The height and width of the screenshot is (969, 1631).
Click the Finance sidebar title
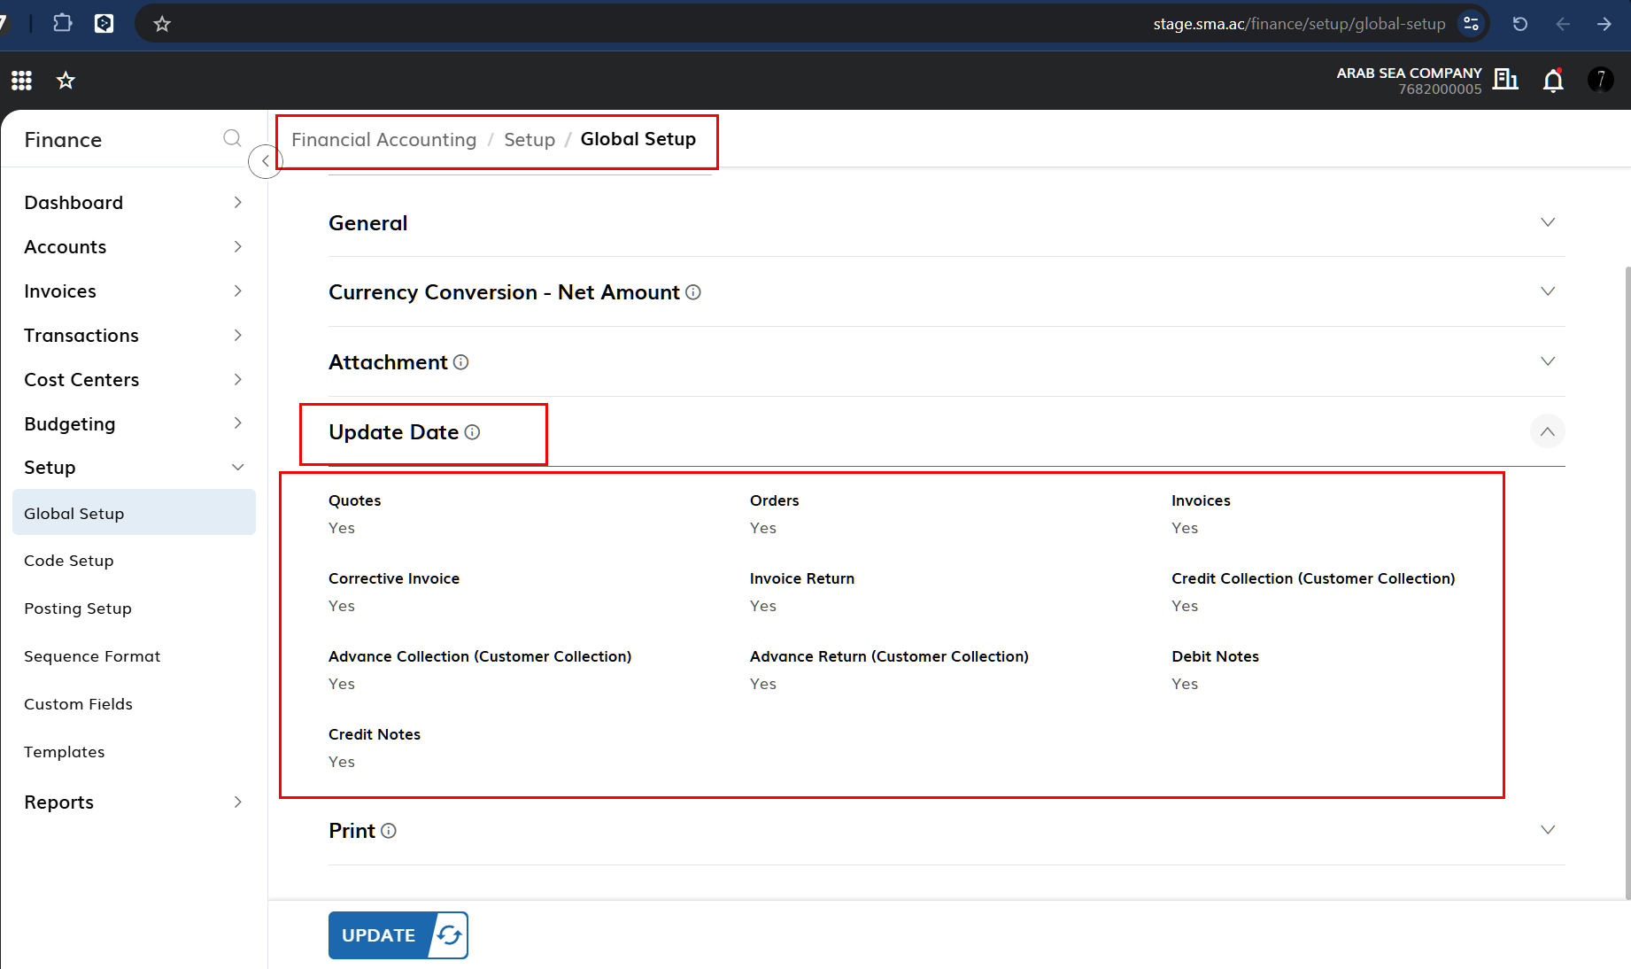point(63,140)
